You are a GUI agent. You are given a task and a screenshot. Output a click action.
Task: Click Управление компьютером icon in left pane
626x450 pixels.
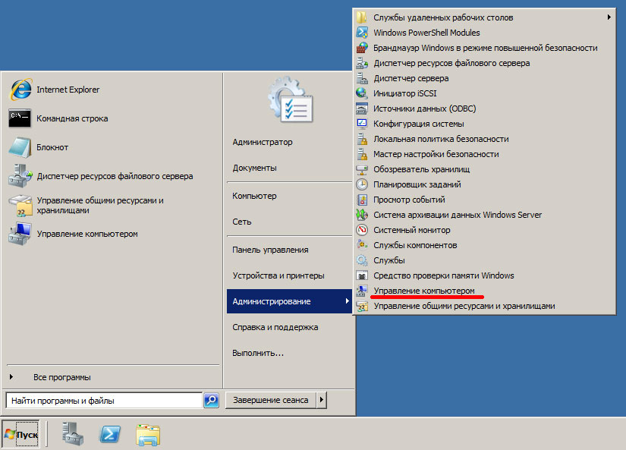click(20, 234)
